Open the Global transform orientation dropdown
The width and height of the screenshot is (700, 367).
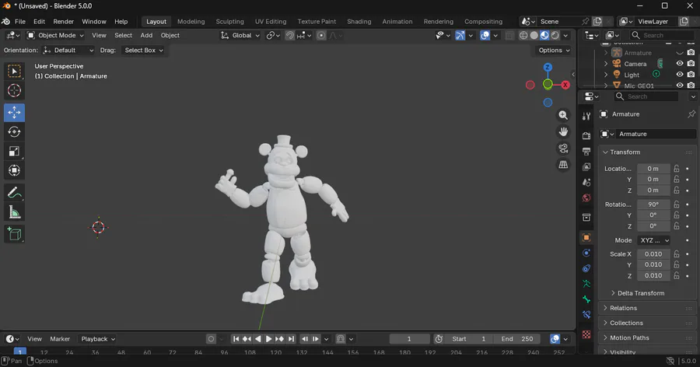coord(240,35)
